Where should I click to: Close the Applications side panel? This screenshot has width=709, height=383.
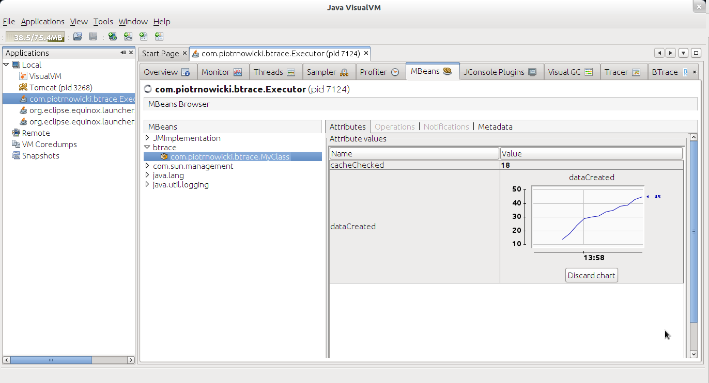click(x=131, y=53)
